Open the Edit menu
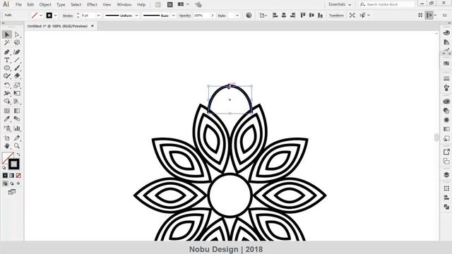The height and width of the screenshot is (254, 452). click(30, 5)
